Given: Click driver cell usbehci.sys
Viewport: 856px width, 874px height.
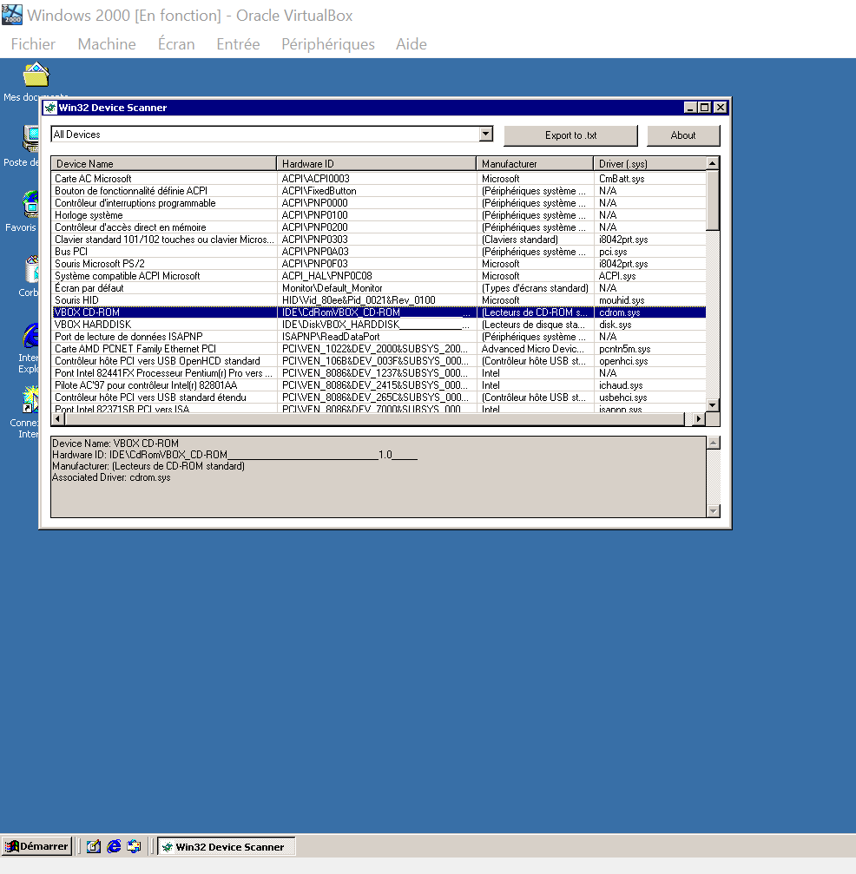Looking at the screenshot, I should [622, 398].
